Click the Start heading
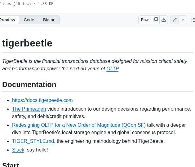 coord(11,165)
